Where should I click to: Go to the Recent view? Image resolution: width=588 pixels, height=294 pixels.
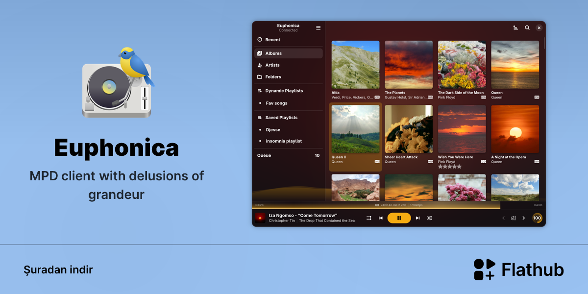(289, 40)
